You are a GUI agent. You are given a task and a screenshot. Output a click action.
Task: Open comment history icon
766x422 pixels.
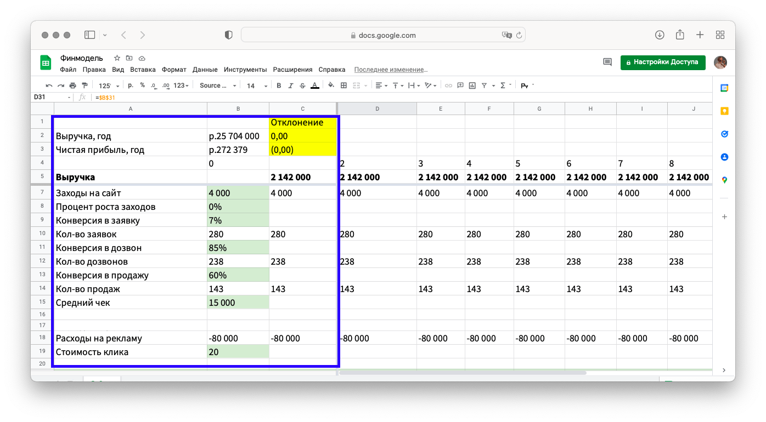607,62
